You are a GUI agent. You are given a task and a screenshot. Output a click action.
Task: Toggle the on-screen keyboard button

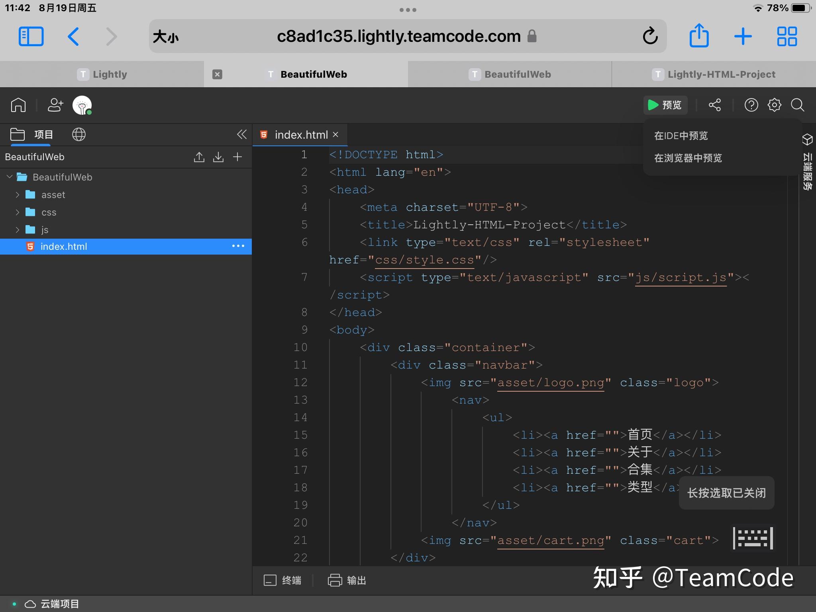tap(753, 538)
